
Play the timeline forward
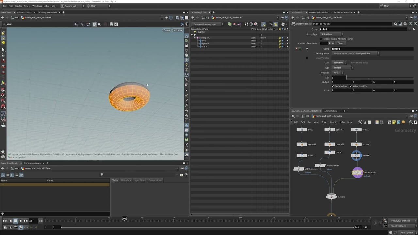(21, 221)
